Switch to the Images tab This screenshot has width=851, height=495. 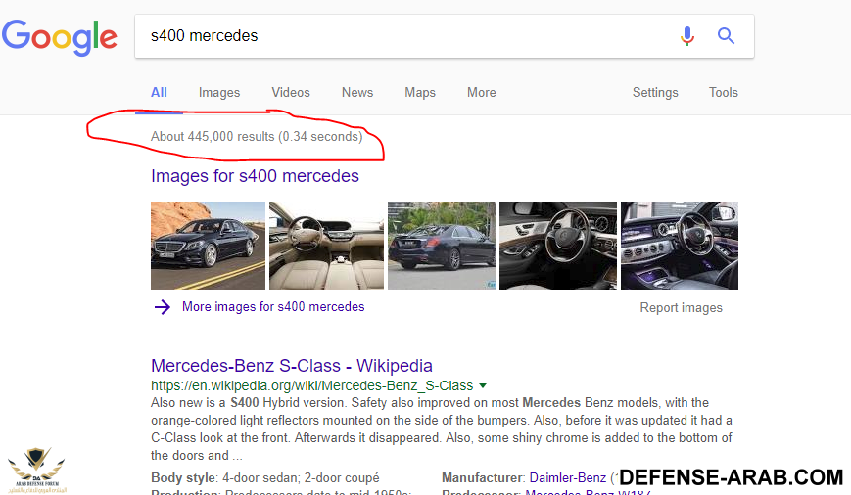(218, 92)
